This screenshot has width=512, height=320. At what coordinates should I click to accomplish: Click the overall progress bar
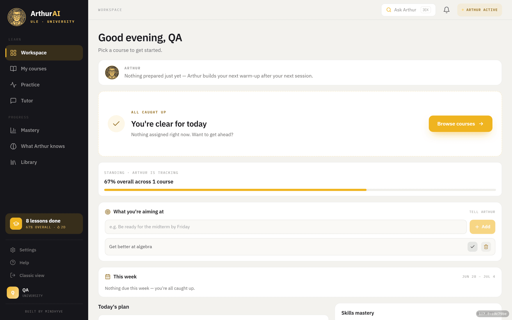click(x=300, y=190)
